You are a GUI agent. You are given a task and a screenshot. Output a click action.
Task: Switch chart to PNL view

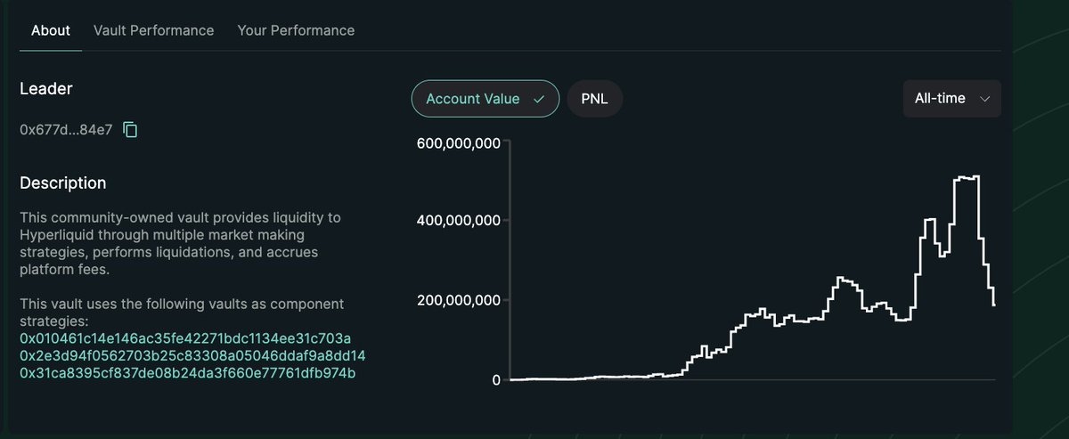595,99
